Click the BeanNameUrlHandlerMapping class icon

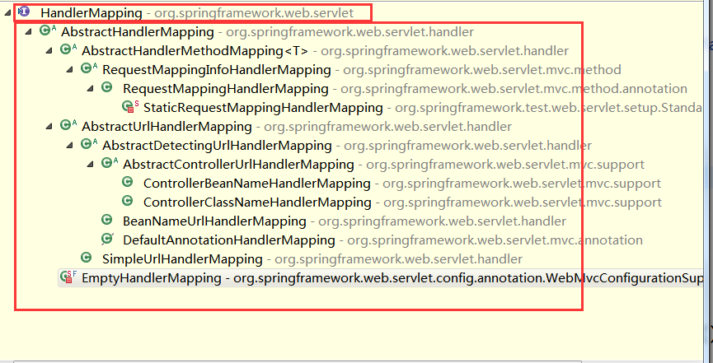click(107, 220)
